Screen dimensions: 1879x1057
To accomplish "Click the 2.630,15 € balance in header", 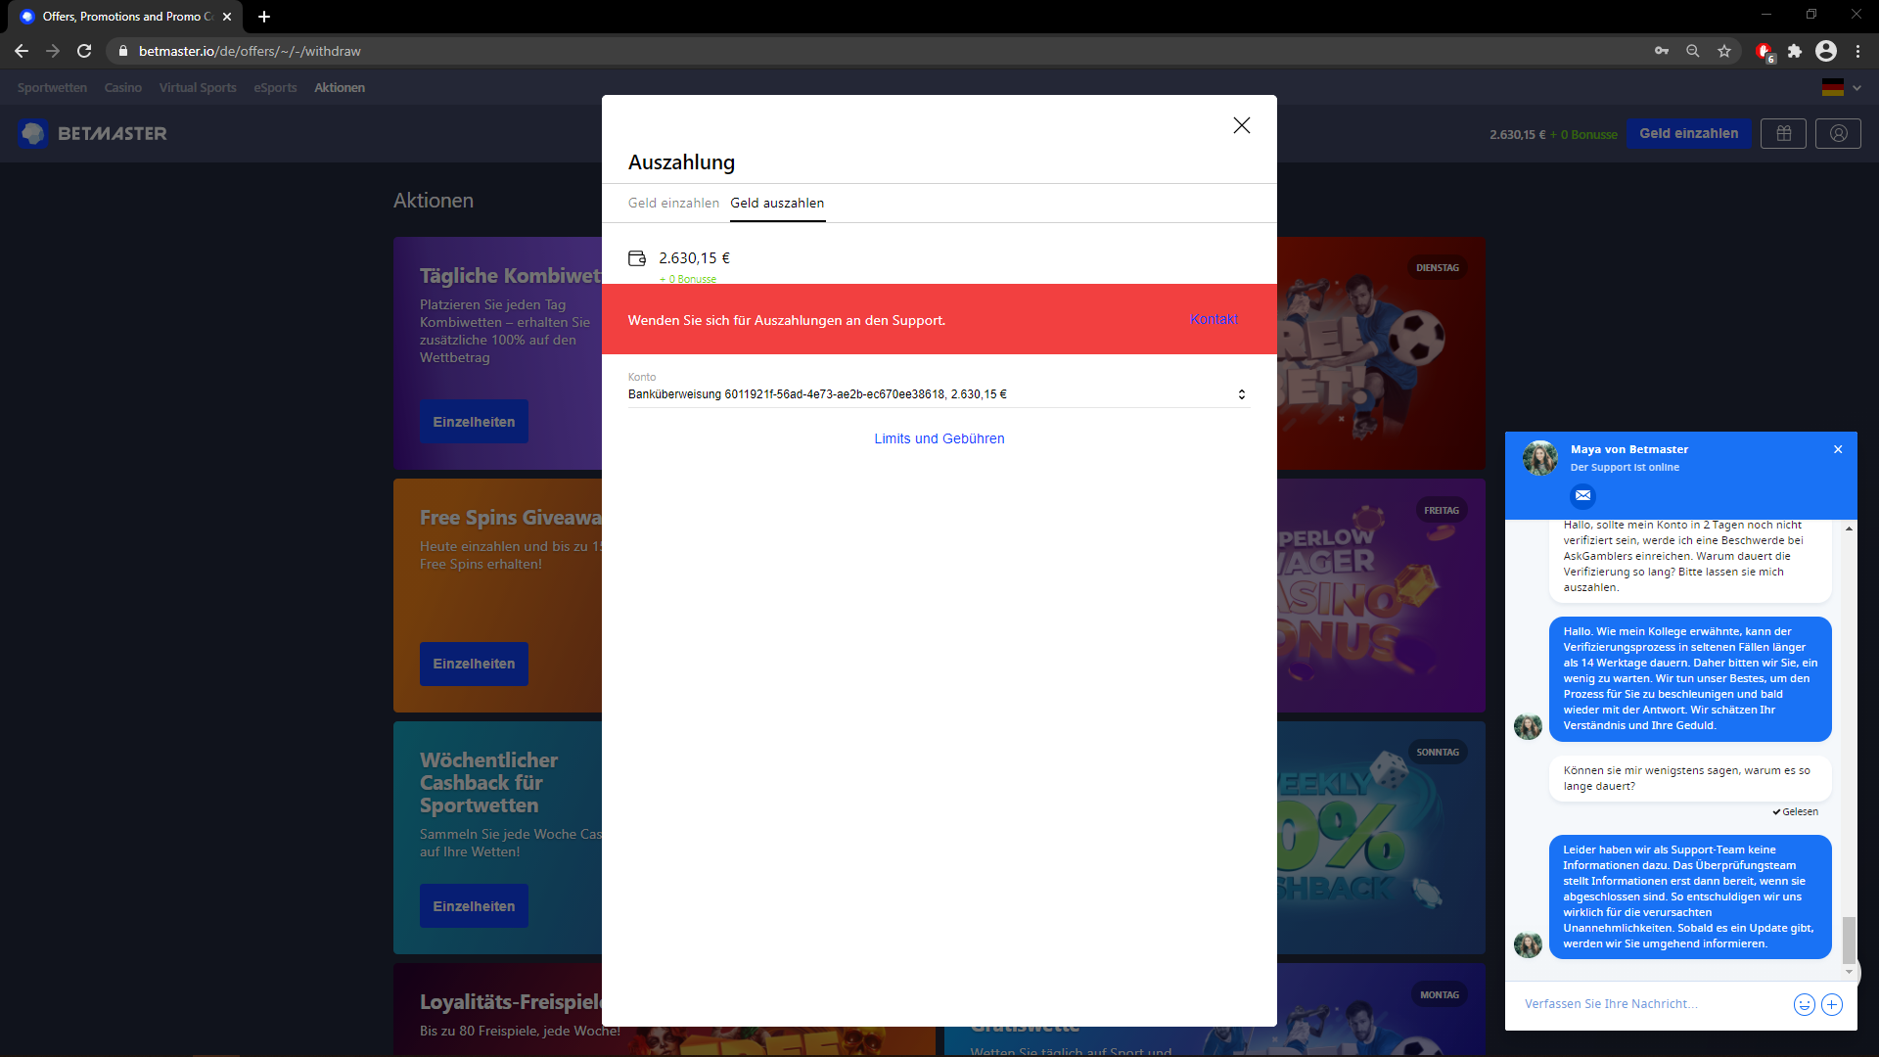I will 1517,134.
